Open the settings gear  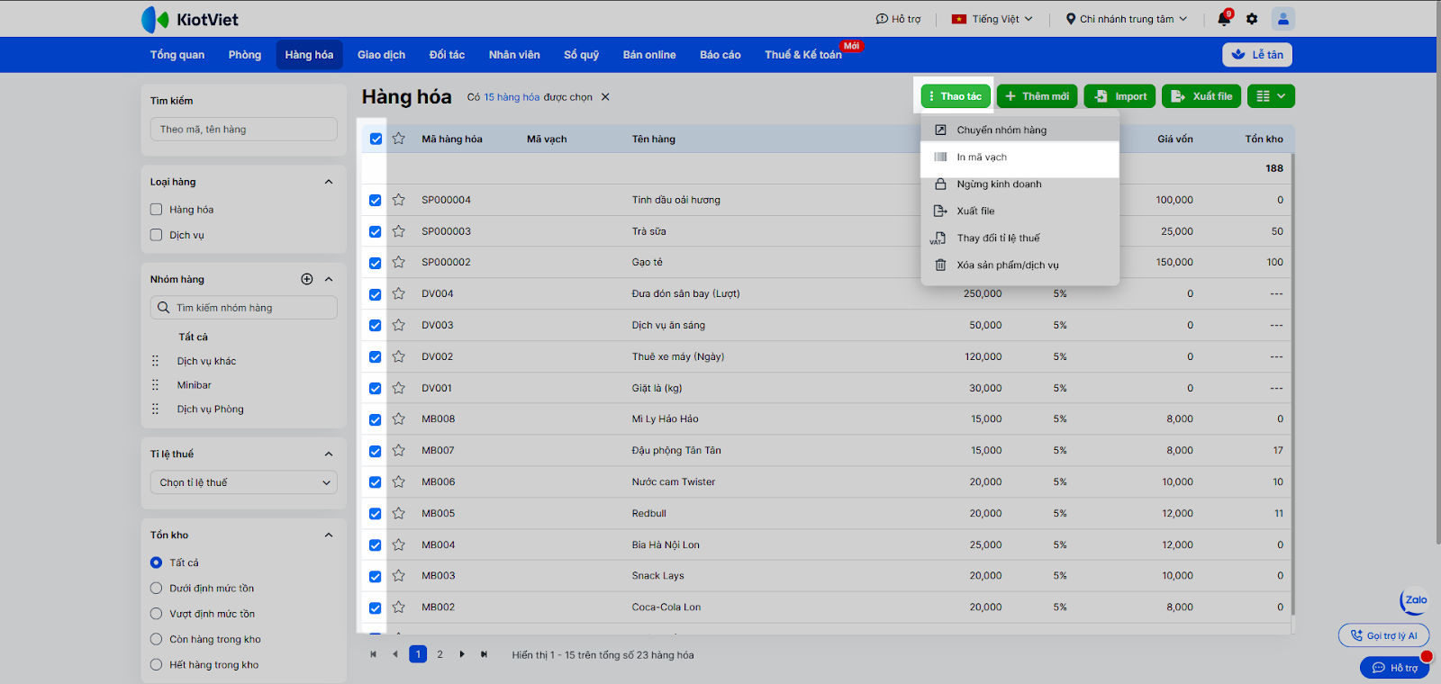pos(1252,19)
